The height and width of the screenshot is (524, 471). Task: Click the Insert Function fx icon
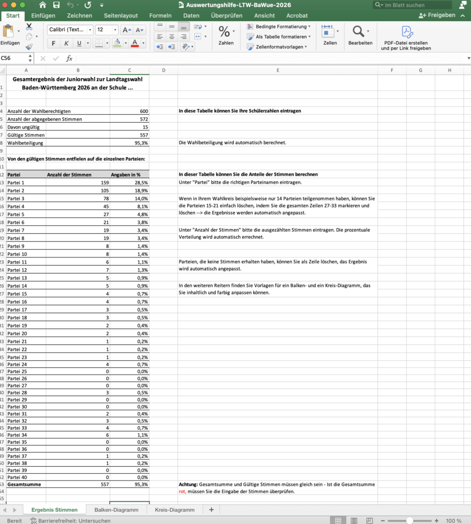click(69, 58)
